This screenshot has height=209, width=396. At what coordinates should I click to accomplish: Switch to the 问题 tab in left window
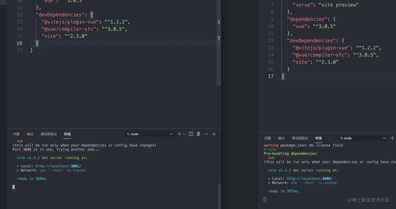[x=16, y=134]
